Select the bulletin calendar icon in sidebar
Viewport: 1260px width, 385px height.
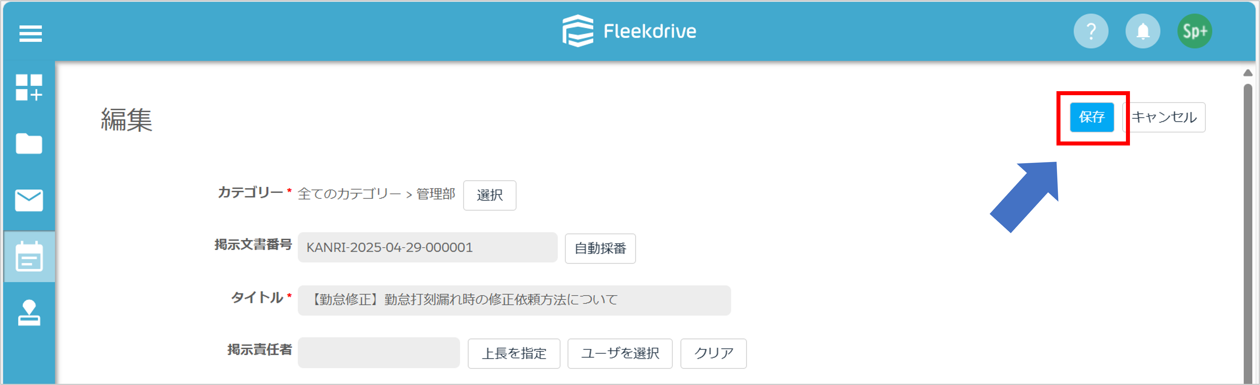pos(29,256)
